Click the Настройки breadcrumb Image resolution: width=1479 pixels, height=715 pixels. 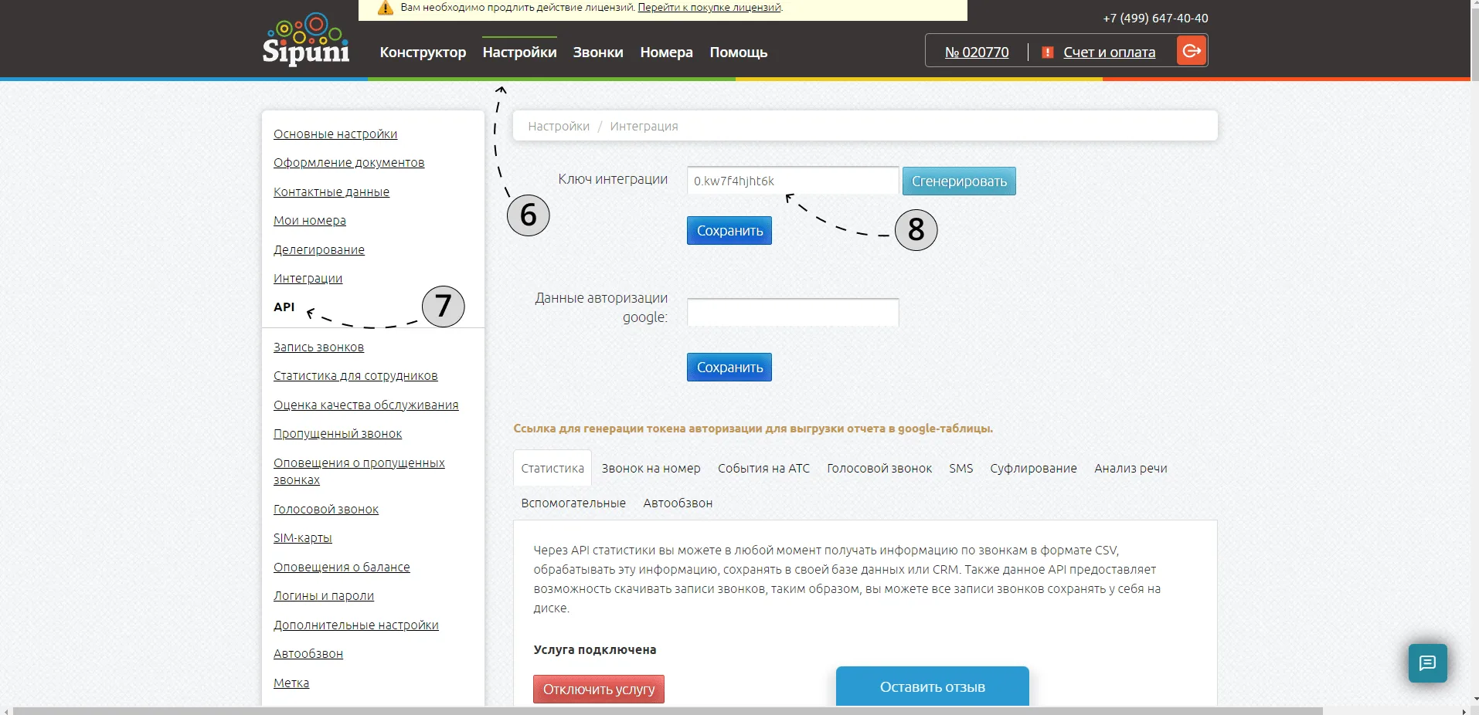pyautogui.click(x=559, y=127)
